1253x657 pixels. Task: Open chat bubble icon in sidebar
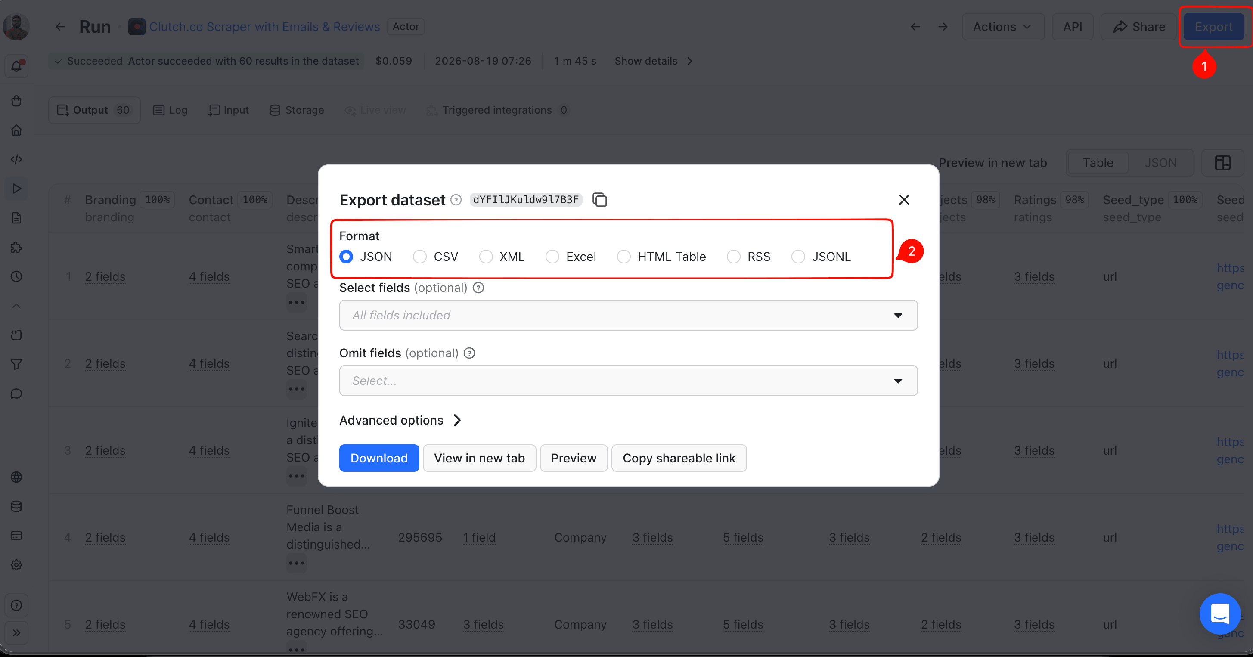[x=16, y=394]
